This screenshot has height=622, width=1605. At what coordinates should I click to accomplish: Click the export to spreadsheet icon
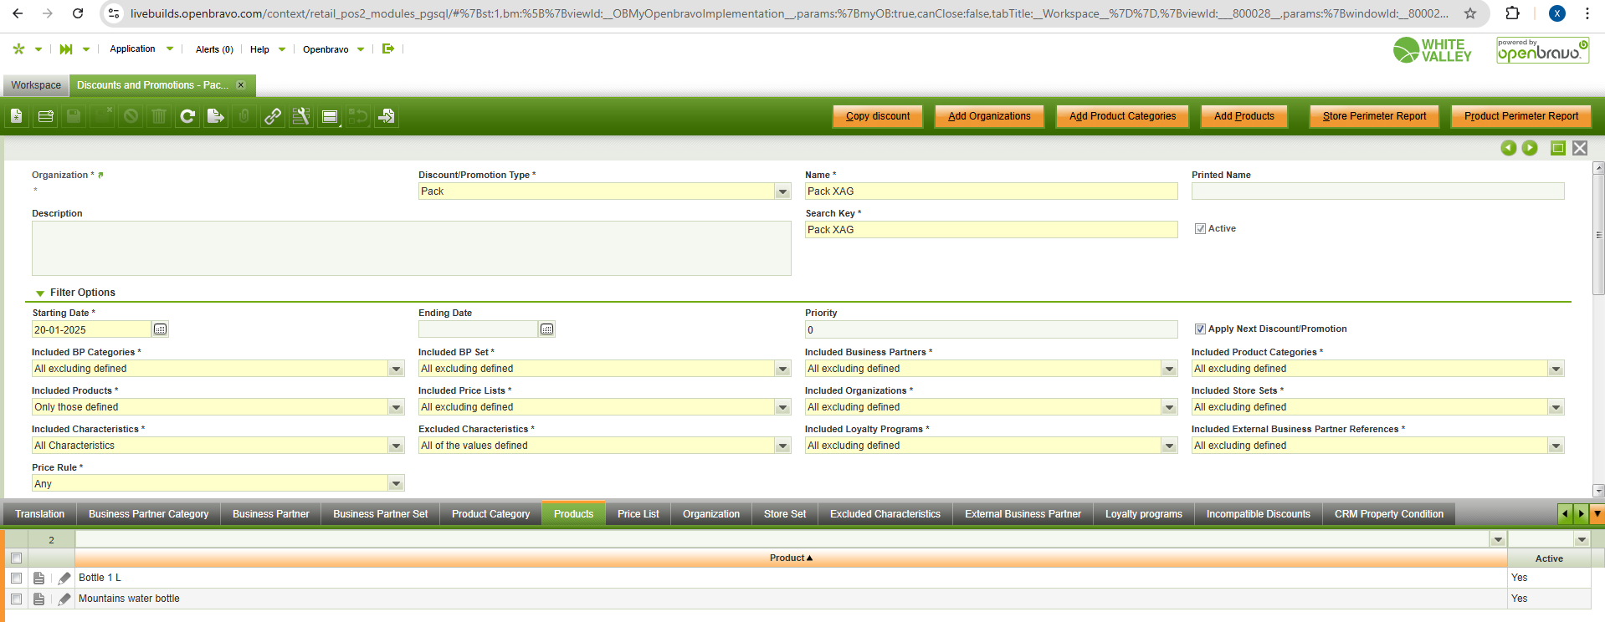[x=216, y=116]
